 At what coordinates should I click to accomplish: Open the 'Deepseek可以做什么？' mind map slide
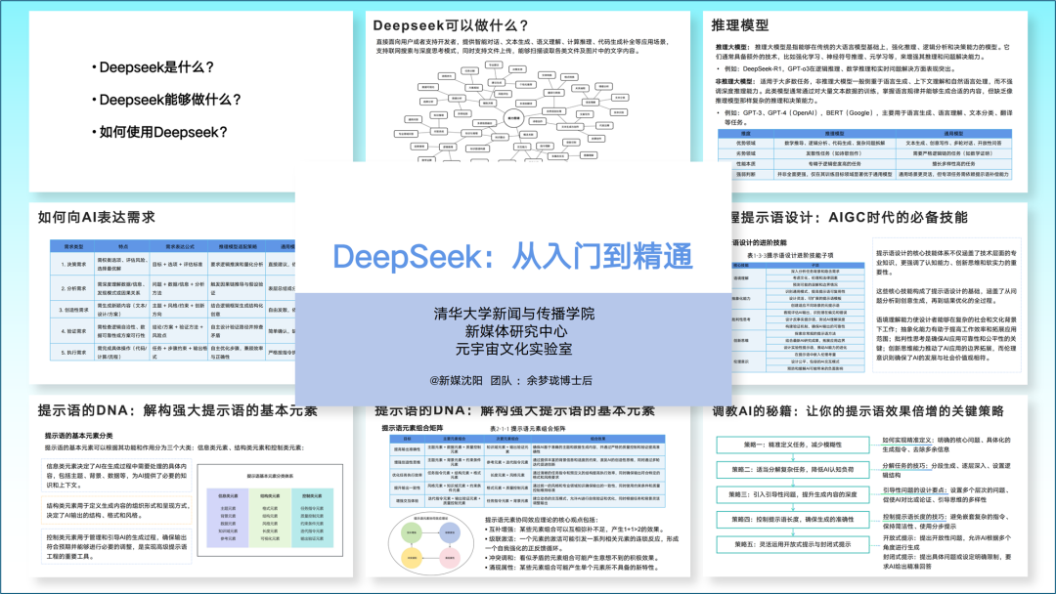528,86
